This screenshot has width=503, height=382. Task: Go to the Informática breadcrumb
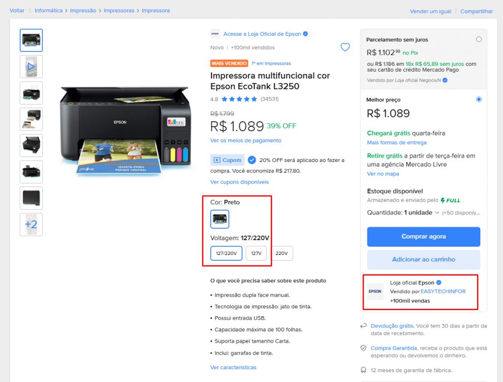(49, 10)
